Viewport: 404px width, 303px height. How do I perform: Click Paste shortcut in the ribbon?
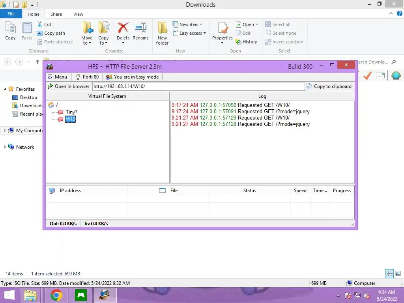55,42
